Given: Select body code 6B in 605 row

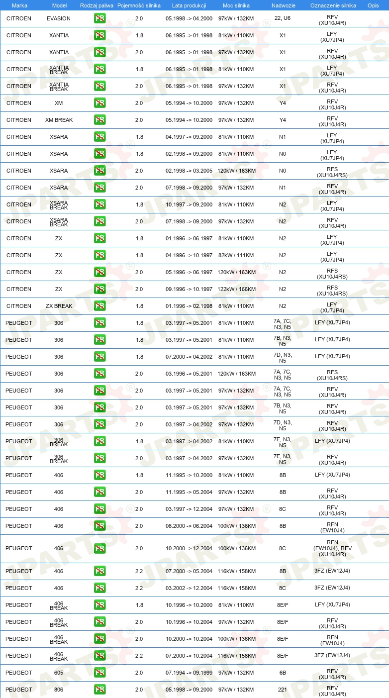Looking at the screenshot, I should pyautogui.click(x=283, y=673).
